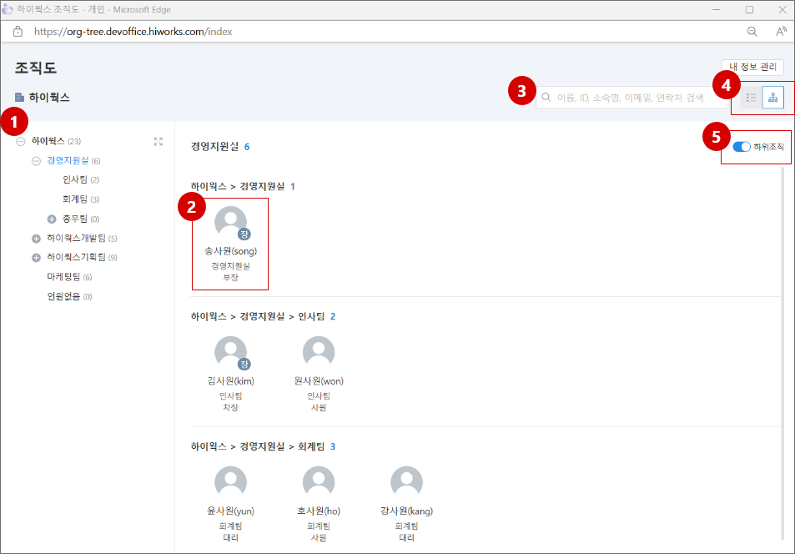Expand the 하이웍스기획팀 tree node
The image size is (795, 554).
coord(36,258)
